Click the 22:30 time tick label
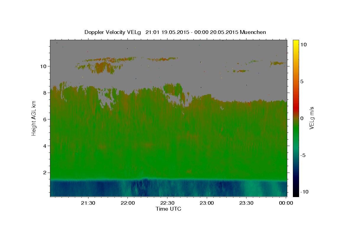The image size is (355, 236). [167, 203]
